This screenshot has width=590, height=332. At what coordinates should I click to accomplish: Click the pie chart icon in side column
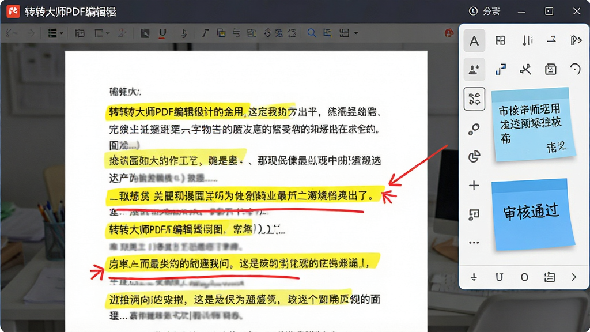click(474, 156)
